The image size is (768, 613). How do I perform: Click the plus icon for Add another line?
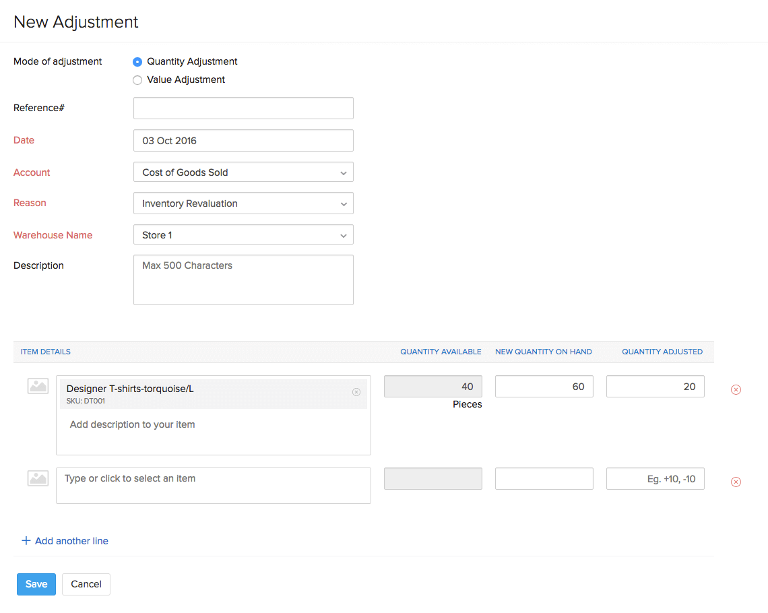click(x=26, y=541)
